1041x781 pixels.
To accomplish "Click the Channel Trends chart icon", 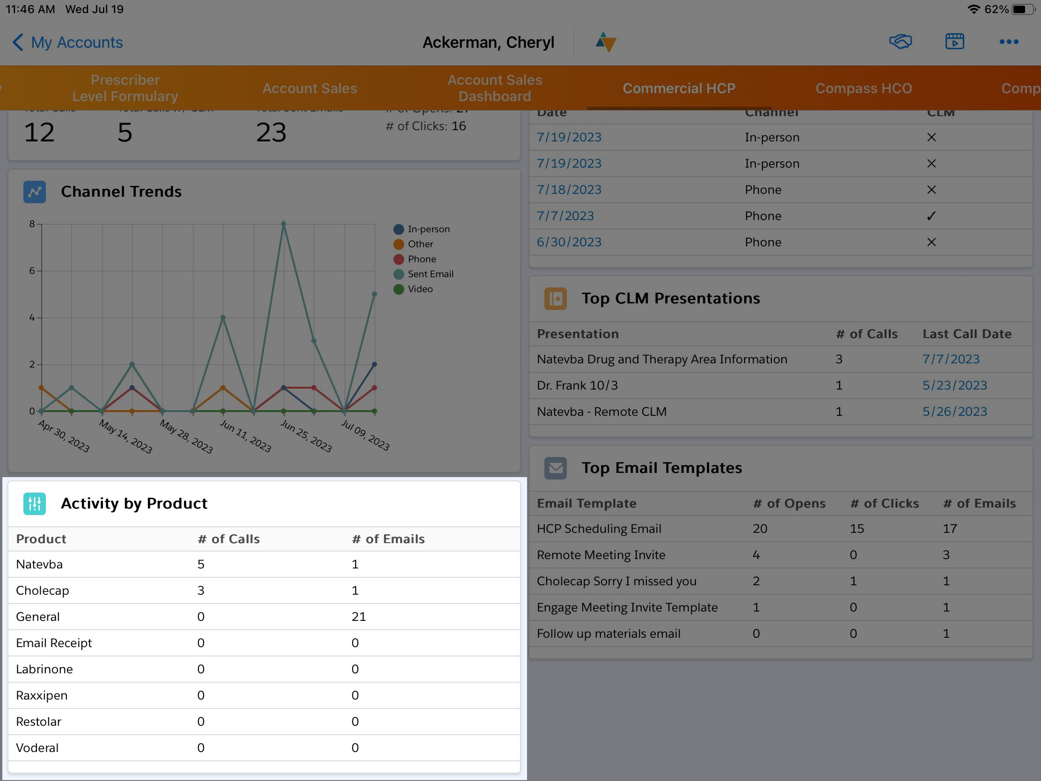I will [35, 192].
